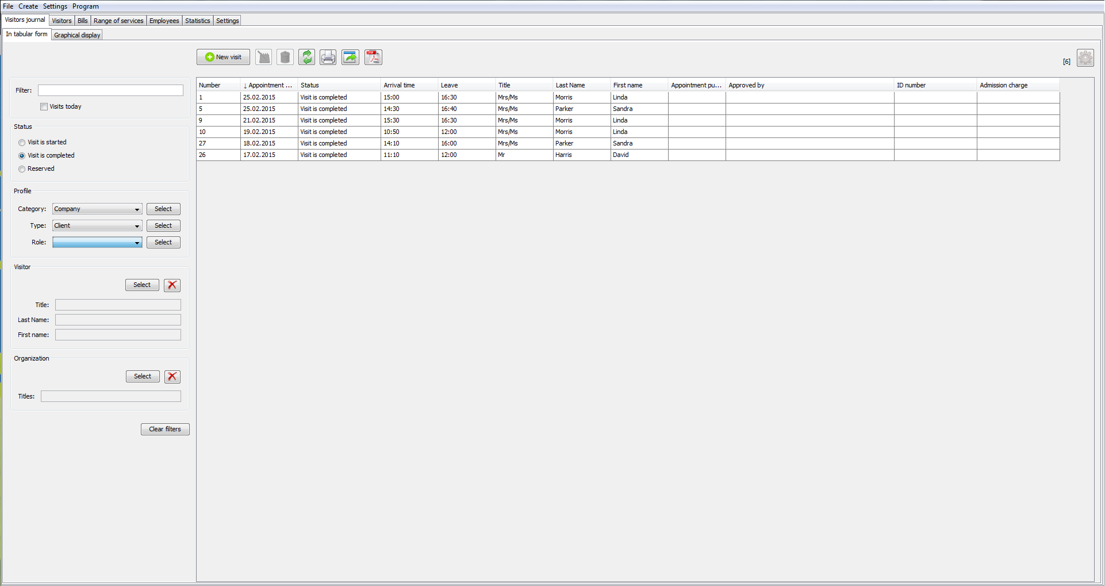Open the File menu

8,6
